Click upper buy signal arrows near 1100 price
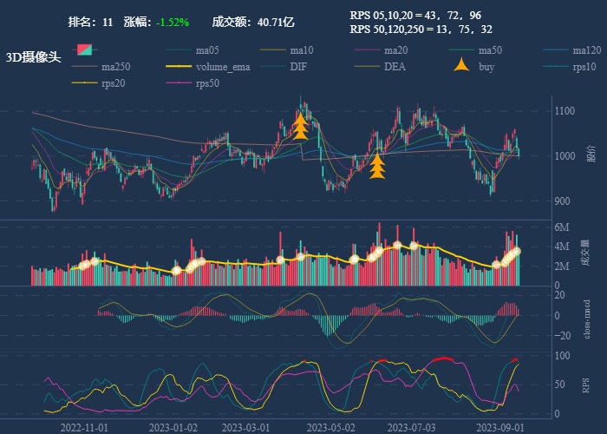The image size is (607, 434). click(x=300, y=127)
